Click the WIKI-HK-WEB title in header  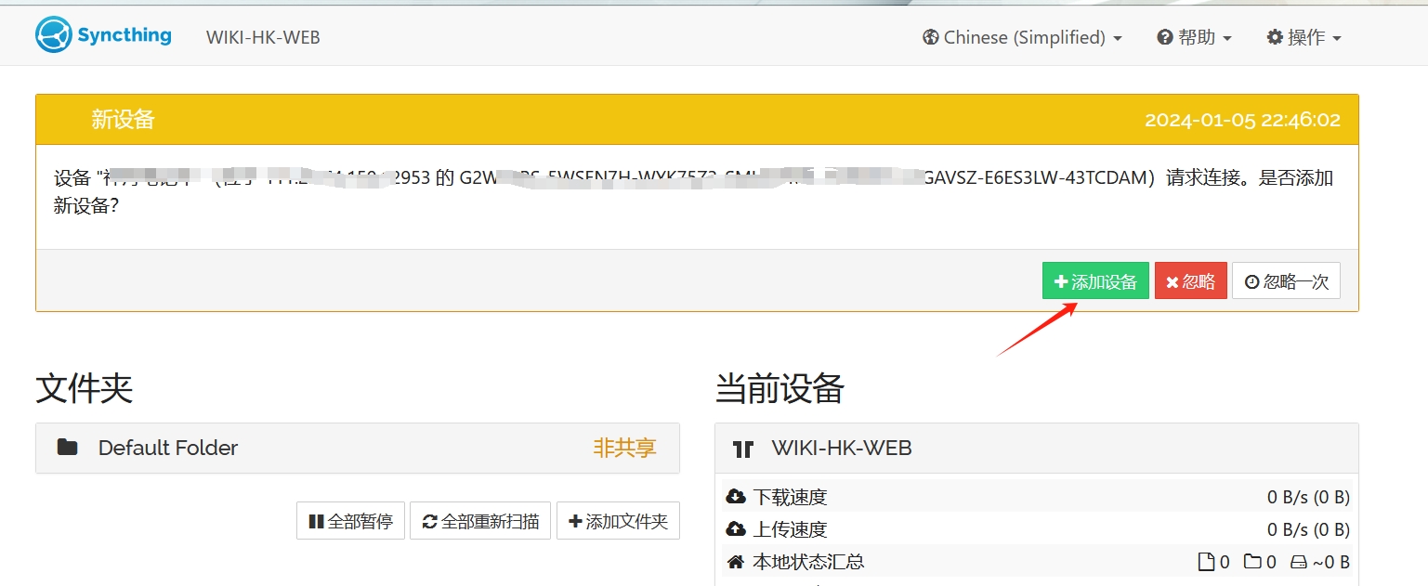[x=263, y=37]
